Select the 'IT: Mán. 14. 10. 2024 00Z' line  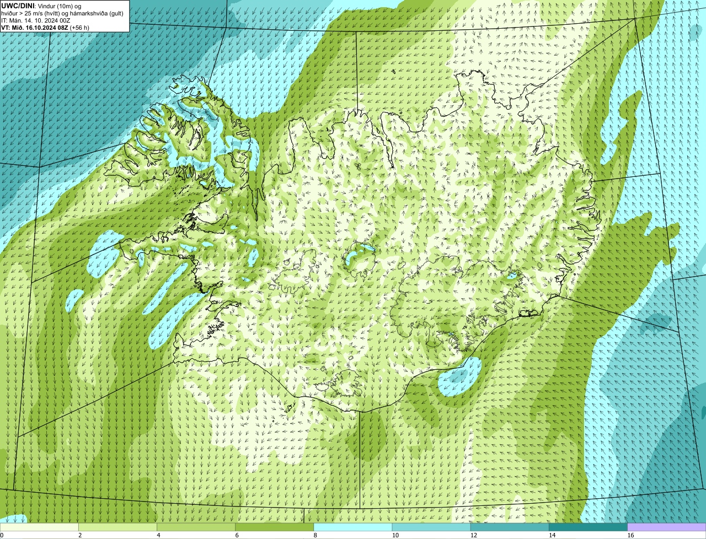click(36, 20)
